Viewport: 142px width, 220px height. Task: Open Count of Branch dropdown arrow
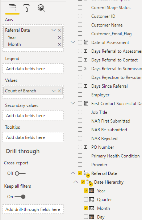click(54, 91)
